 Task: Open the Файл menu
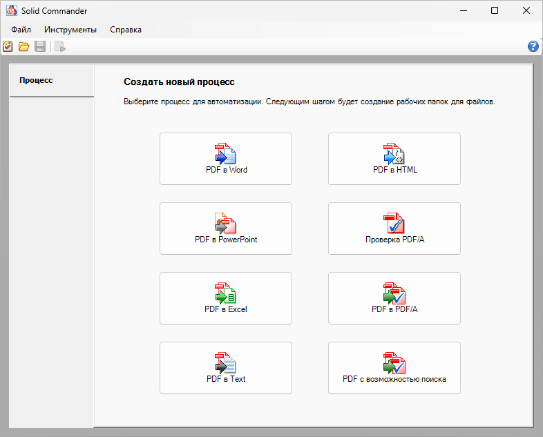pyautogui.click(x=21, y=30)
